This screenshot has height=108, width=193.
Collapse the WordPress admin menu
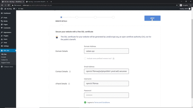7,67
